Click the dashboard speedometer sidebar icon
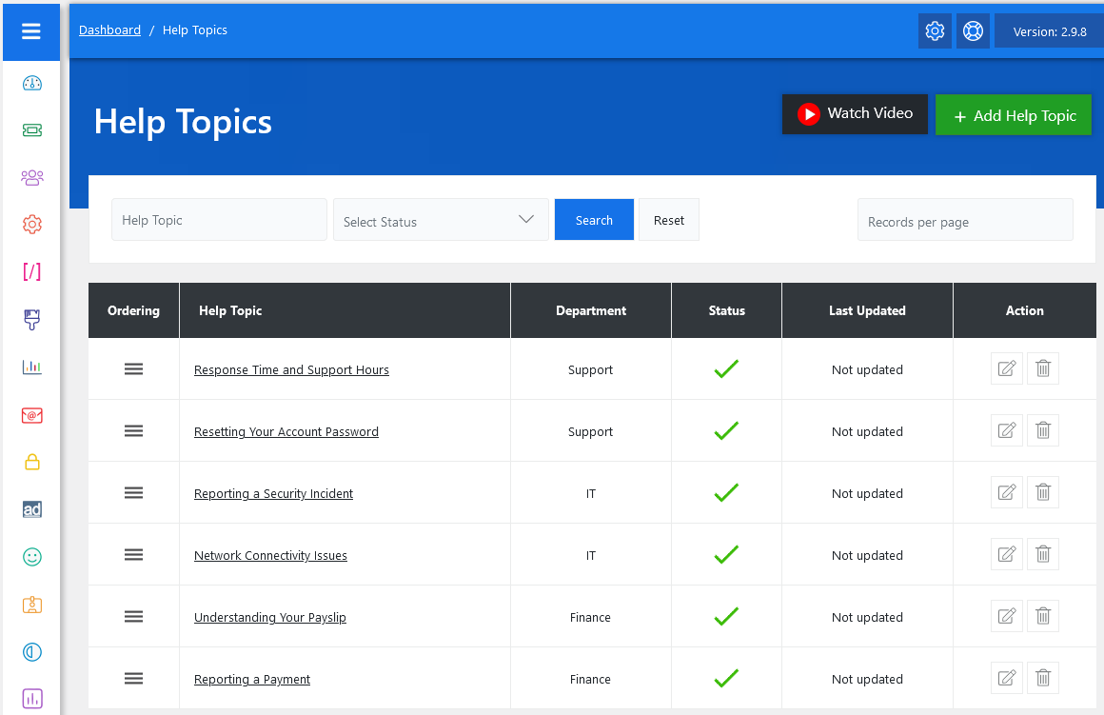The height and width of the screenshot is (715, 1104). [32, 83]
